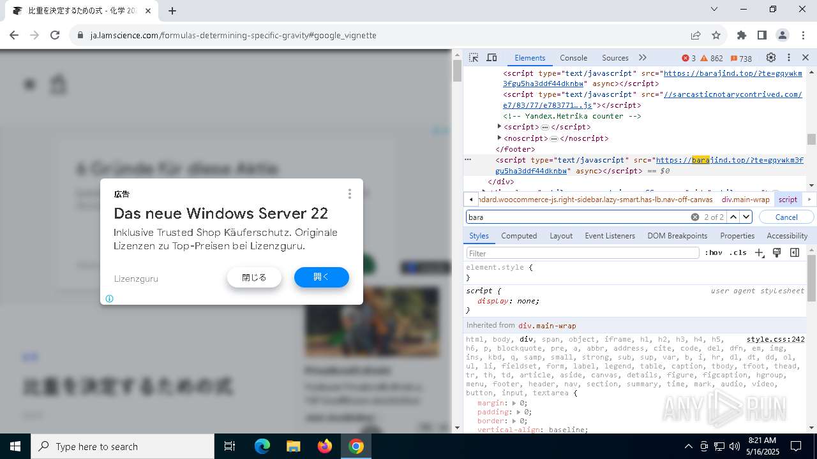Toggle Chrome side panel
Image resolution: width=817 pixels, height=459 pixels.
click(x=762, y=35)
